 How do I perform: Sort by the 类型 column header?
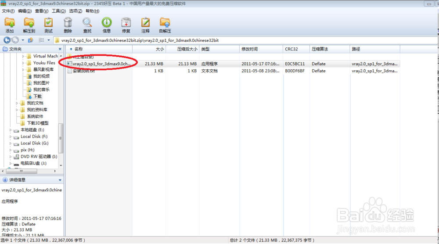click(x=219, y=49)
